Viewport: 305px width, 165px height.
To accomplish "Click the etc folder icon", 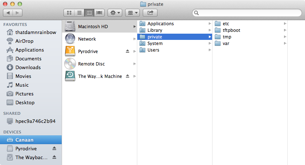I will click(x=218, y=24).
